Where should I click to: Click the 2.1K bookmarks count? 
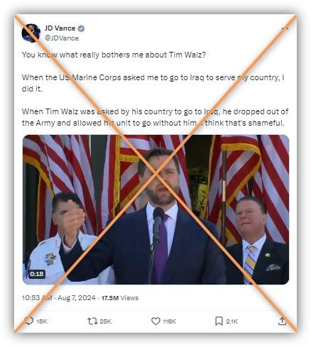coord(232,321)
